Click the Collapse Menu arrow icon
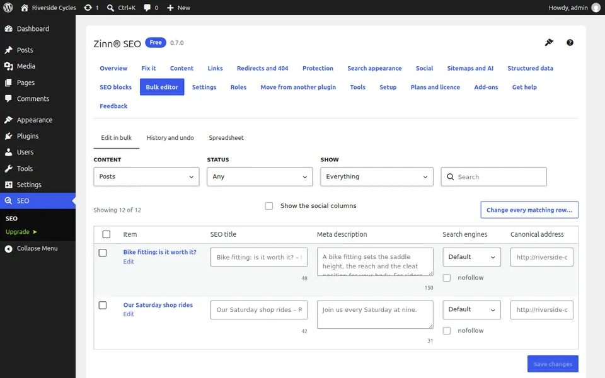Viewport: 605px width, 378px height. 8,249
